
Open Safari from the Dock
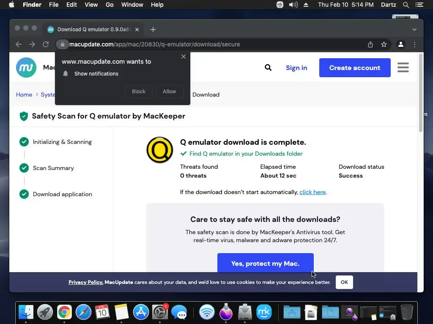pyautogui.click(x=83, y=312)
